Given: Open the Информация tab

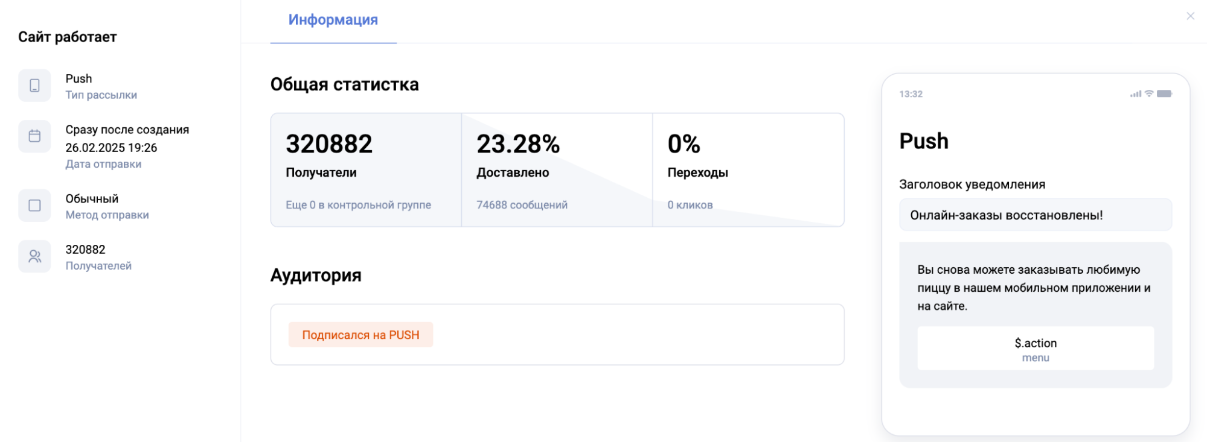Looking at the screenshot, I should (333, 20).
